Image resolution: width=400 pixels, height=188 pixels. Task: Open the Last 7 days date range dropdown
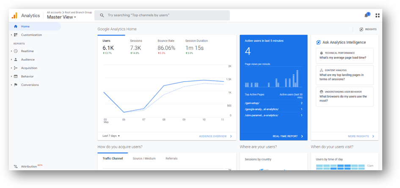tap(111, 136)
